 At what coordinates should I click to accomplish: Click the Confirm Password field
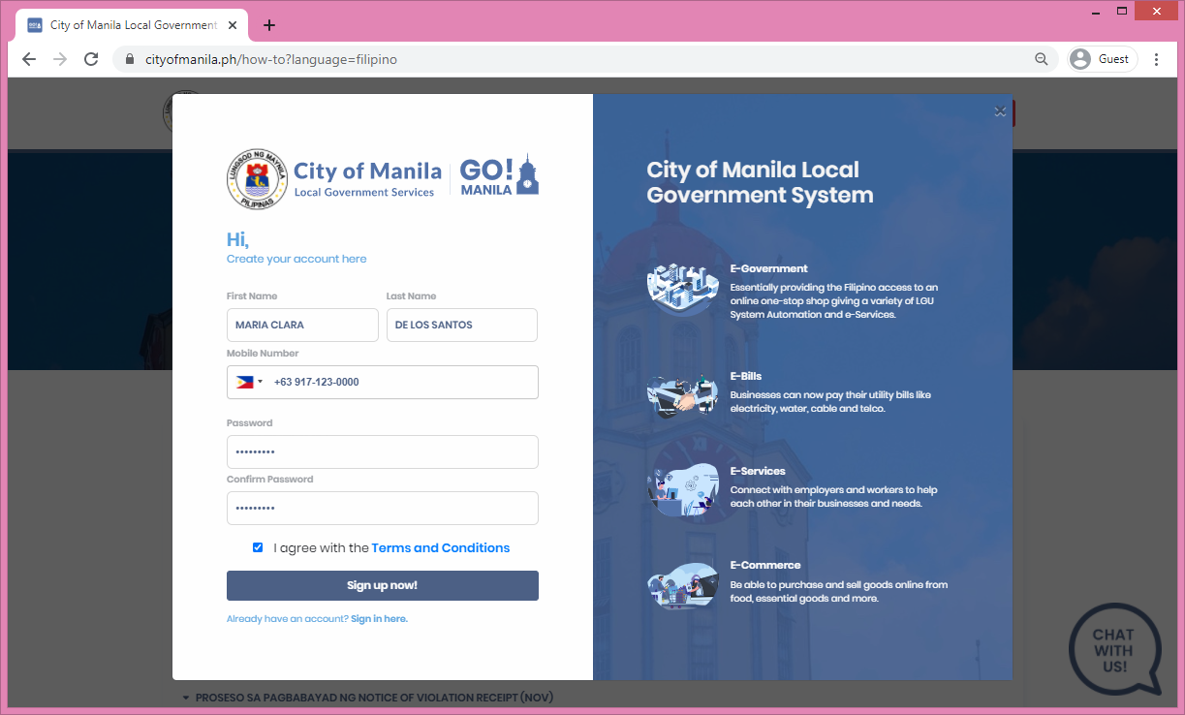(383, 509)
